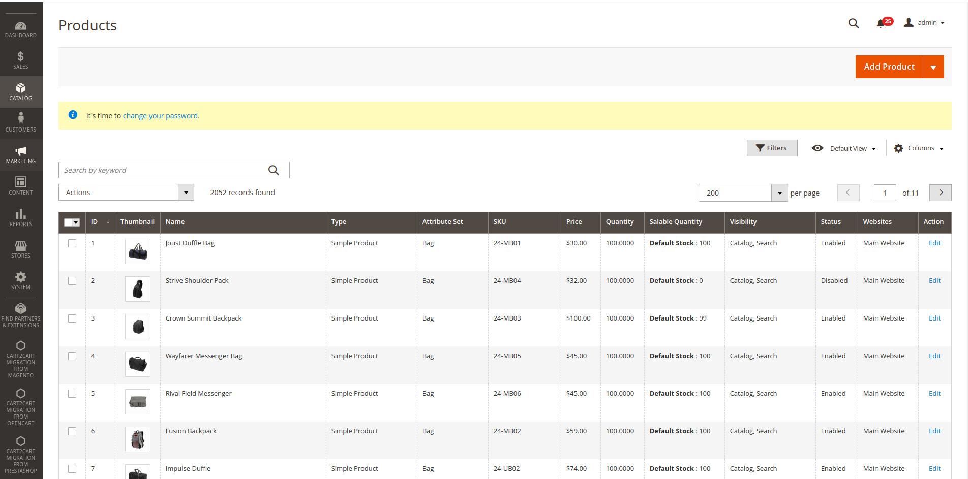This screenshot has width=968, height=479.
Task: Sort by Quantity column header
Action: click(x=622, y=222)
